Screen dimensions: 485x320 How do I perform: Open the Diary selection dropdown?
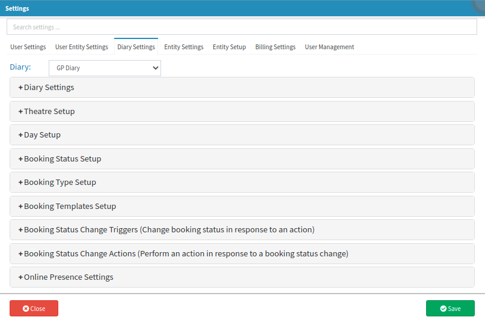pos(105,68)
